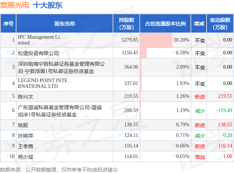
Task: Click the 增减 column header
Action: point(199,24)
